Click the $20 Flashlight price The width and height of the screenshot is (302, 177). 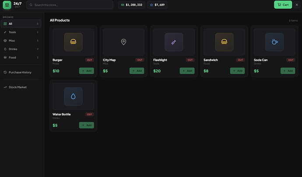click(157, 71)
